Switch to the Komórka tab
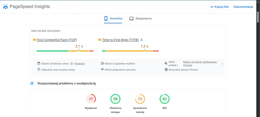The width and height of the screenshot is (260, 117). 113,18
